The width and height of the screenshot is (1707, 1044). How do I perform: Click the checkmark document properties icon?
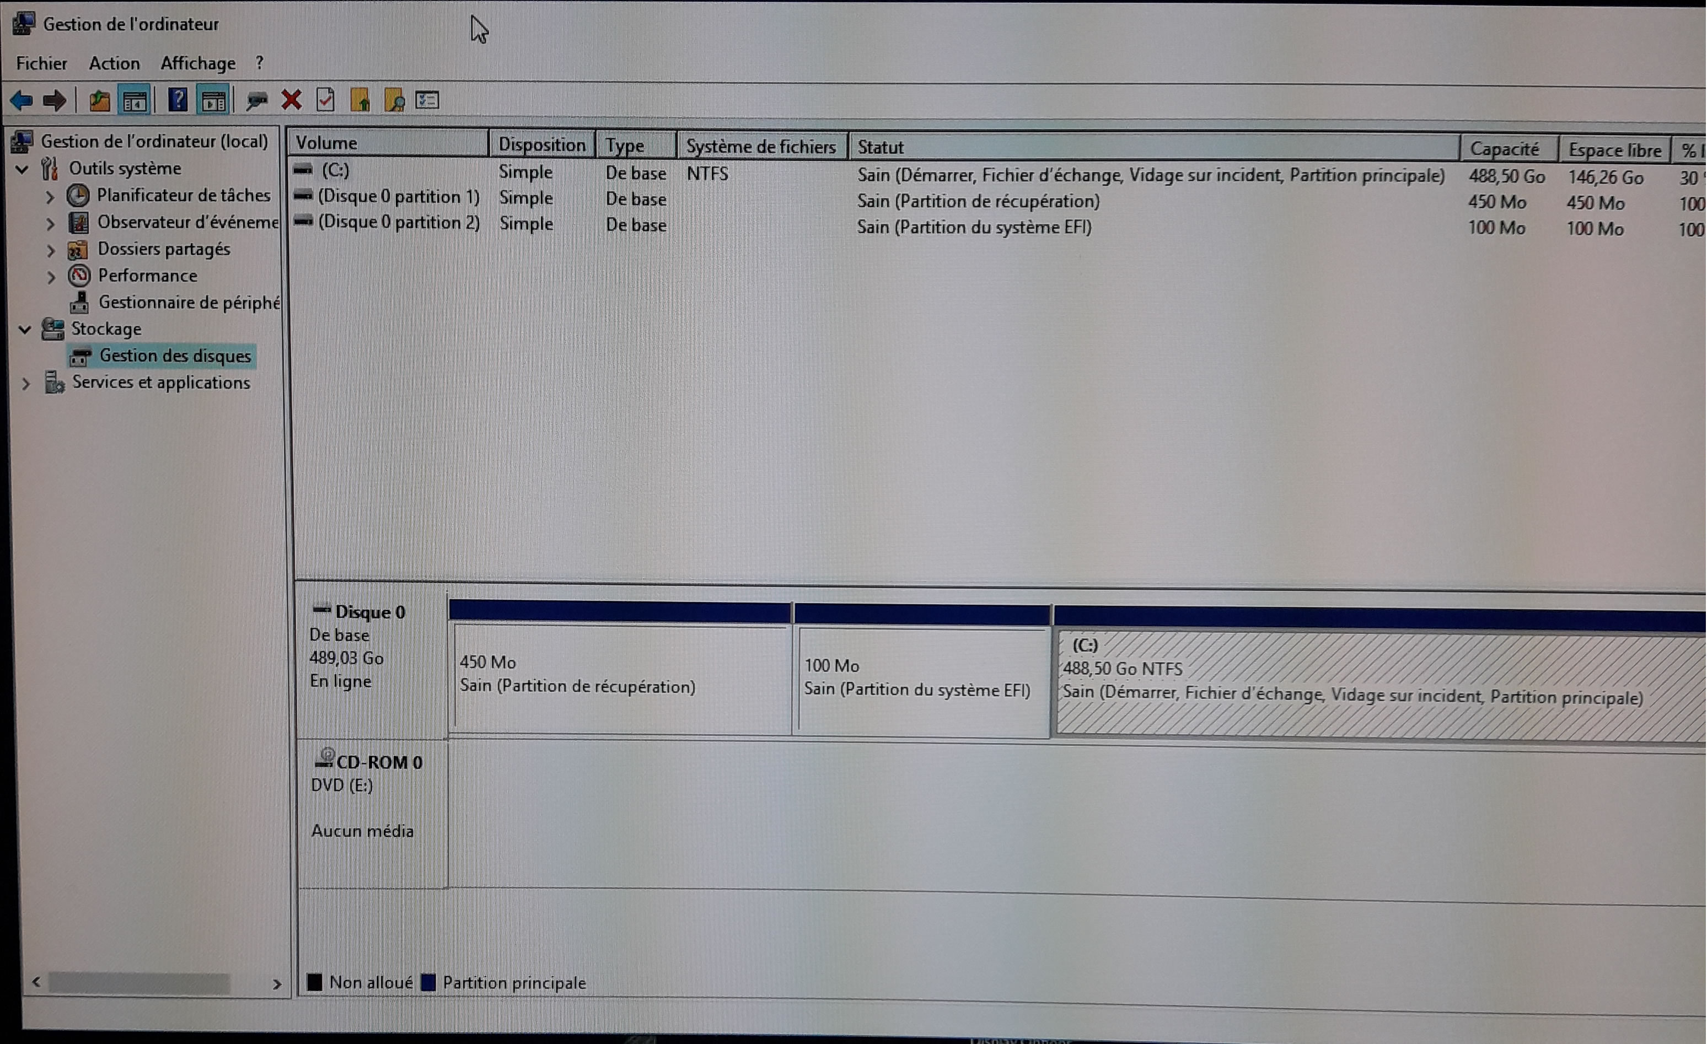coord(325,100)
